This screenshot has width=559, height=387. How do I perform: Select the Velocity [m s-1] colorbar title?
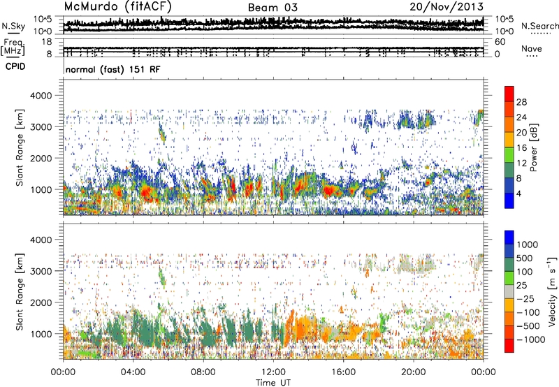coord(551,291)
